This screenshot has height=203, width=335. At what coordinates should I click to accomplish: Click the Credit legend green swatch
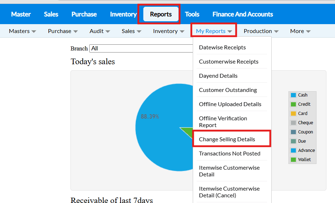coord(293,104)
